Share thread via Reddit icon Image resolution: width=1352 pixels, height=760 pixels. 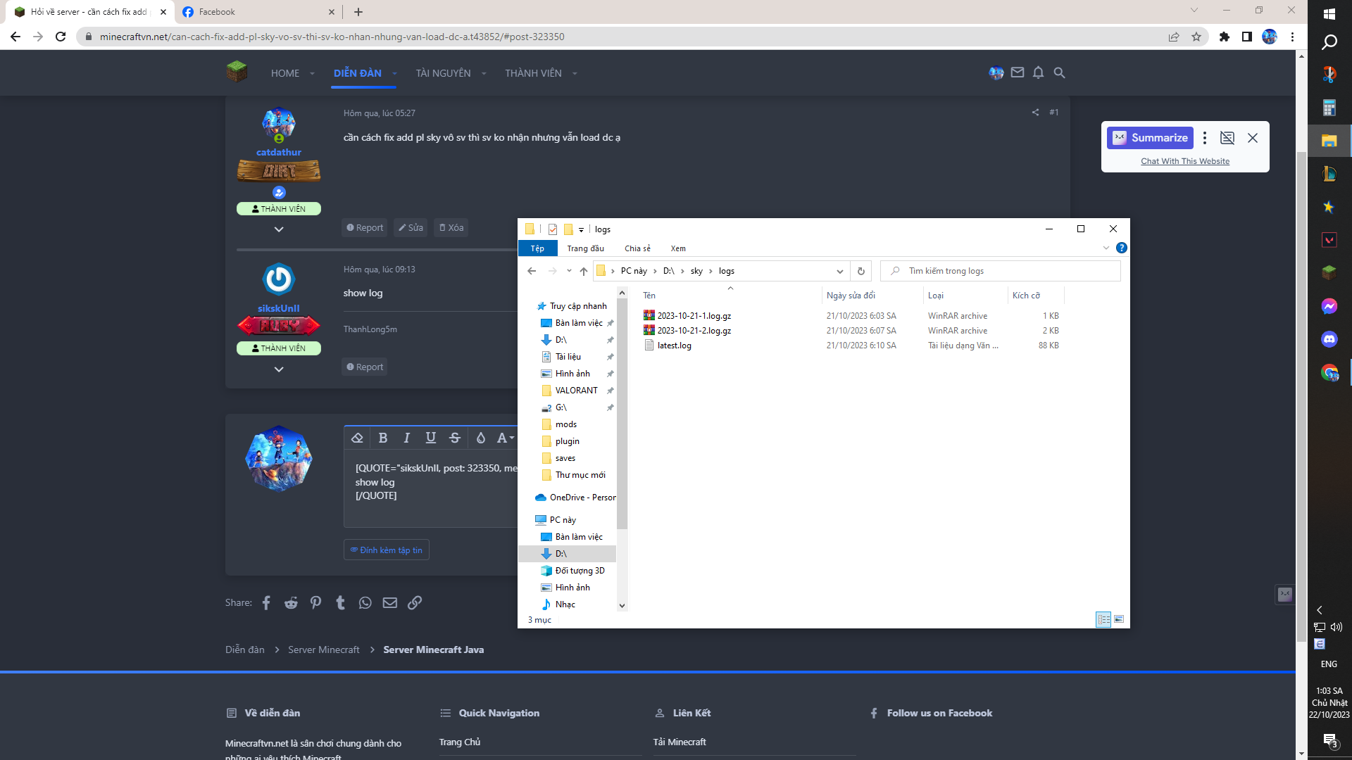(291, 603)
